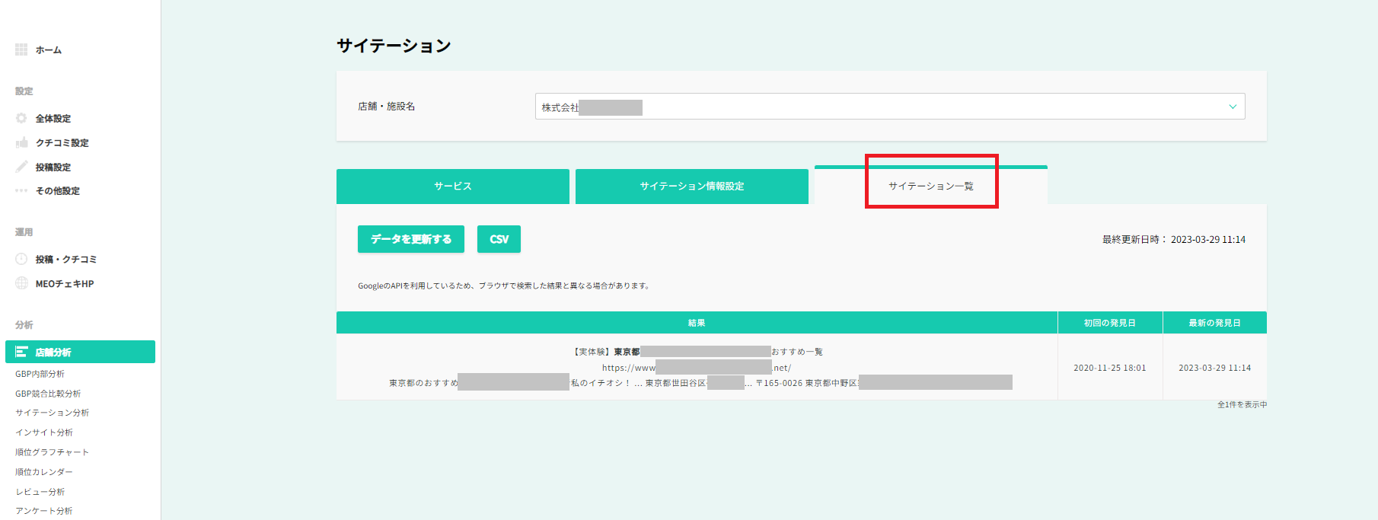Click the gear icon beside 全体設定

tap(21, 118)
